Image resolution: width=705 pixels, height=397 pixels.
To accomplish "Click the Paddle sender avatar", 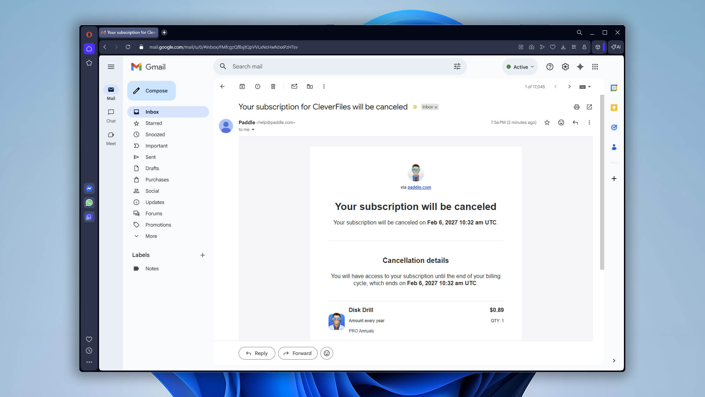I will tap(226, 126).
